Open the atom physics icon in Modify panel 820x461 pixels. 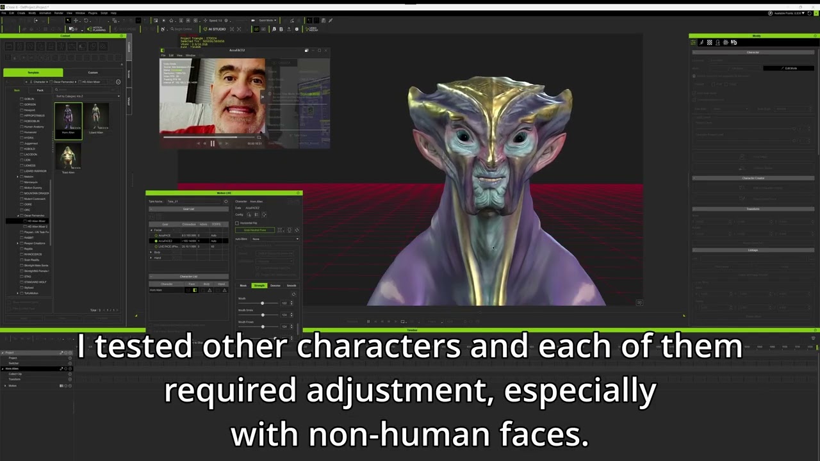click(x=726, y=42)
